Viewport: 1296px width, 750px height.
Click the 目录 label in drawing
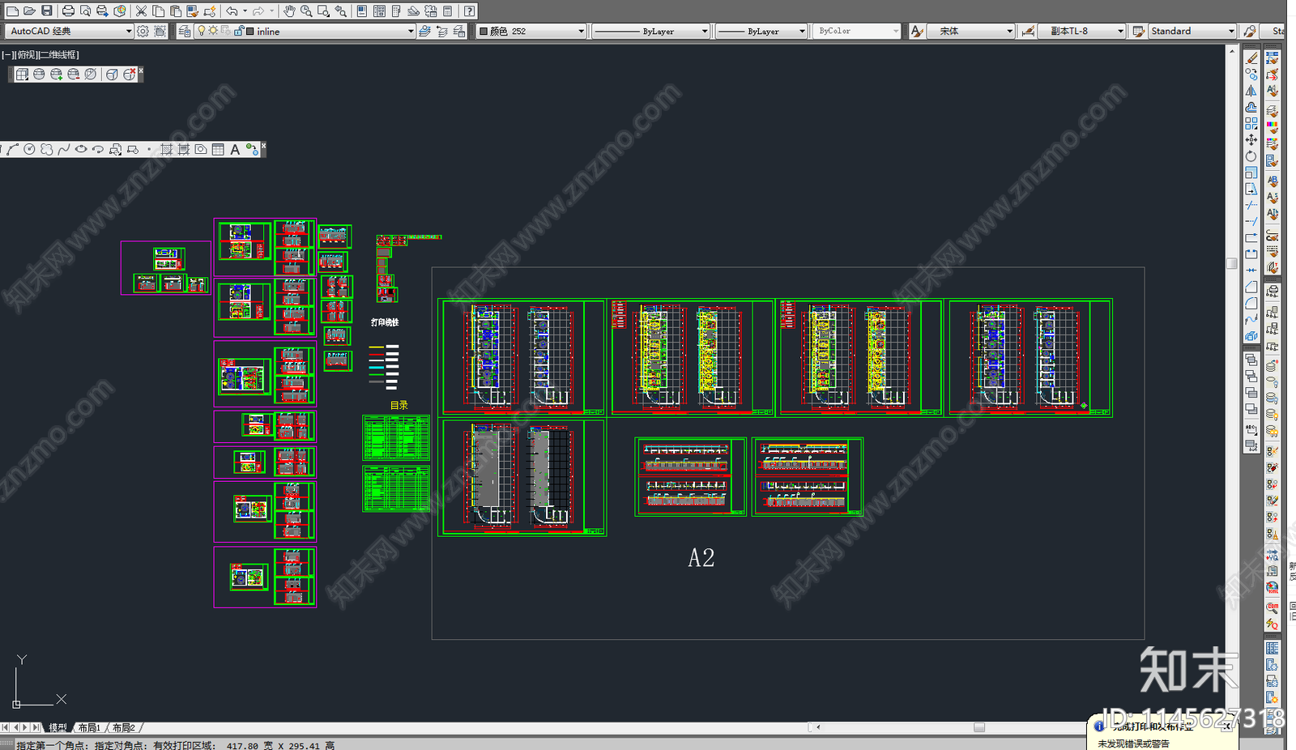point(399,405)
